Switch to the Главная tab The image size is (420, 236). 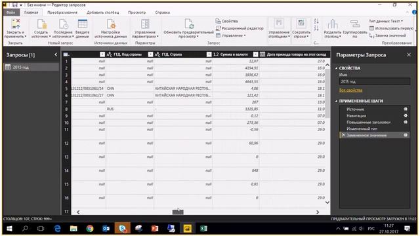tap(31, 12)
